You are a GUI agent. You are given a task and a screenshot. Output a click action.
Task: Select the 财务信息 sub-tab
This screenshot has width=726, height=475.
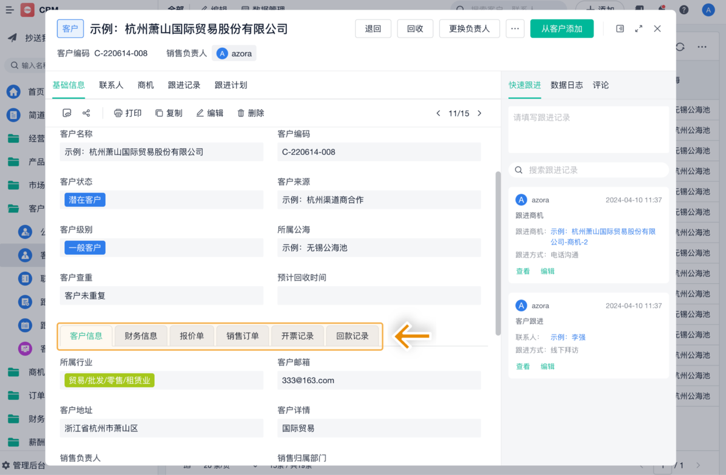(141, 336)
